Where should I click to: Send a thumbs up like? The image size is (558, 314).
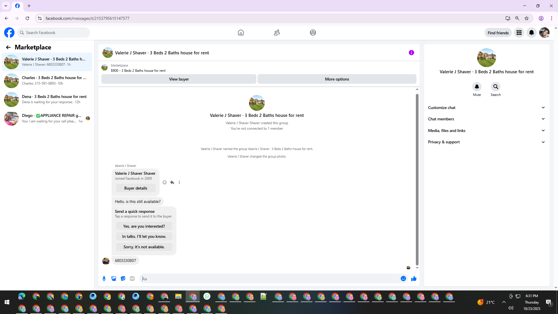click(414, 279)
